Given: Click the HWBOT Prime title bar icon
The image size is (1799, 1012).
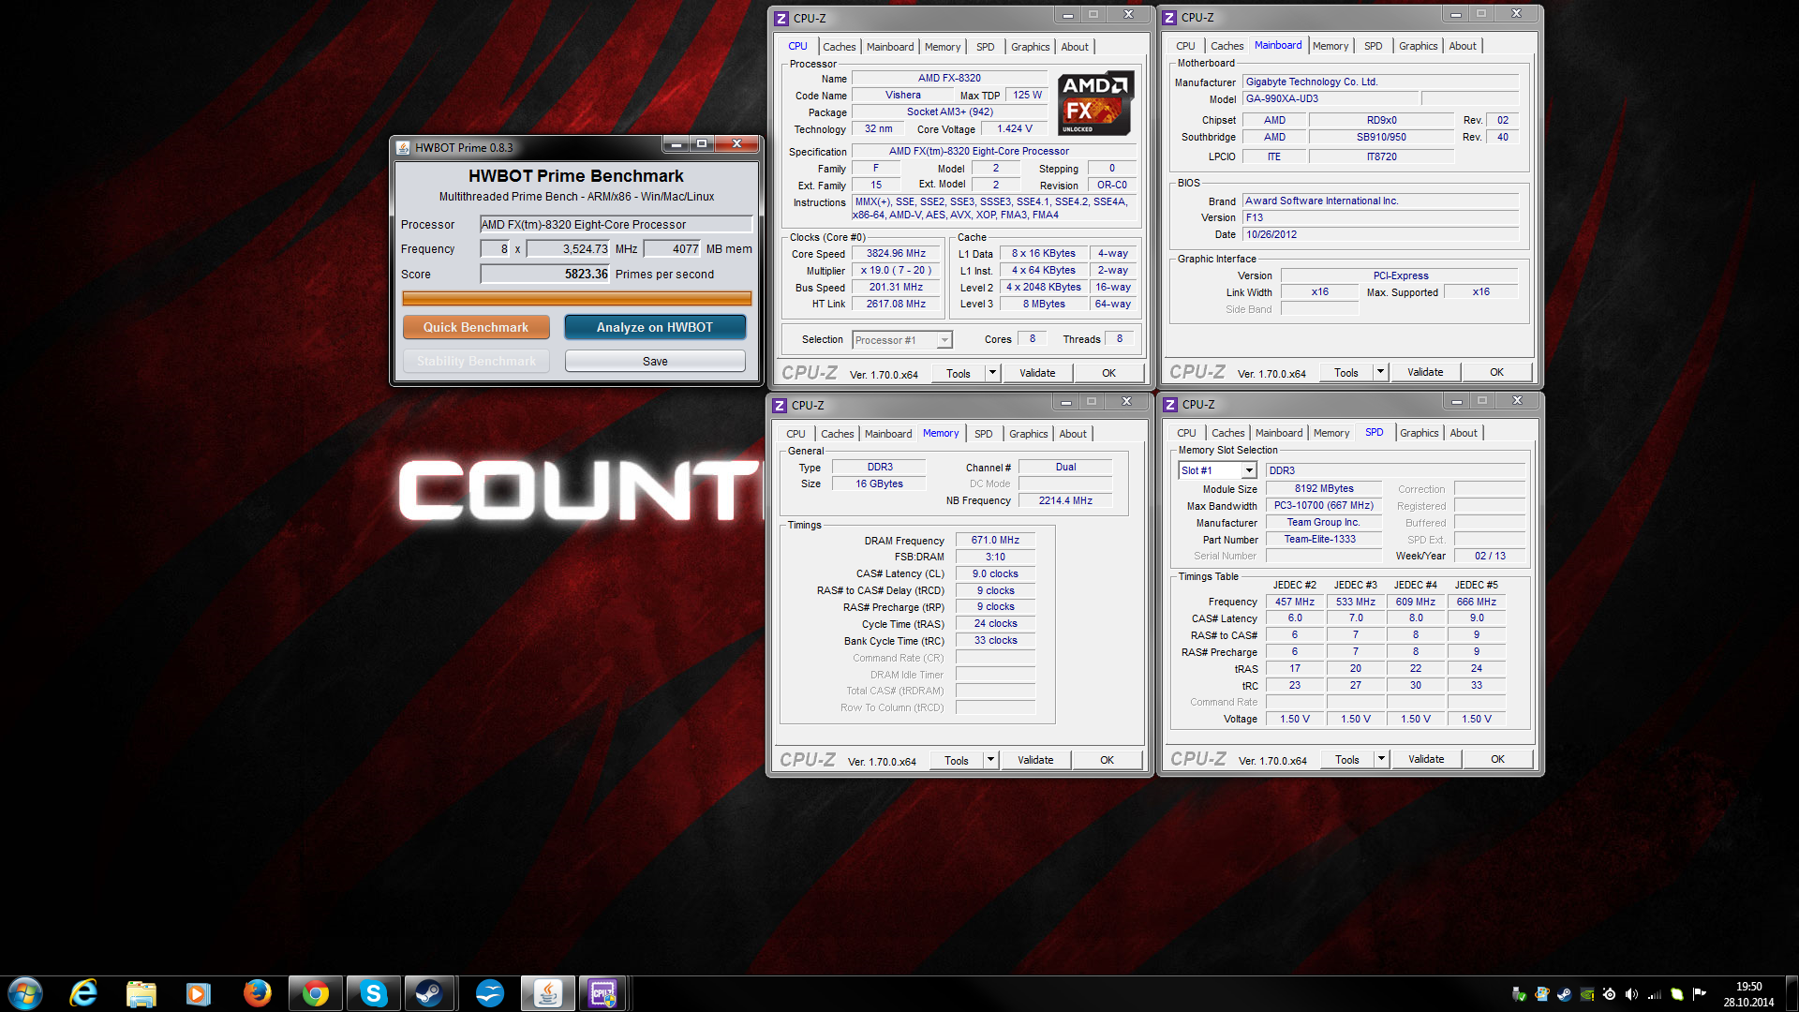Looking at the screenshot, I should coord(403,147).
